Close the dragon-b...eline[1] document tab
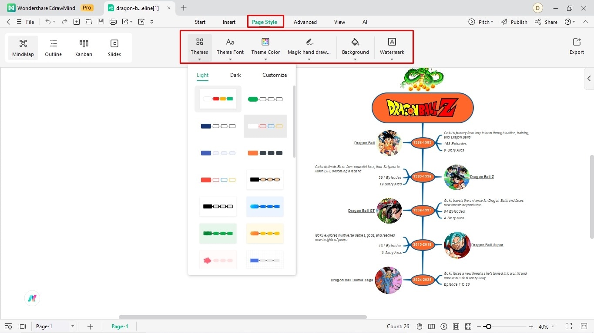Viewport: 594px width, 333px height. (169, 8)
